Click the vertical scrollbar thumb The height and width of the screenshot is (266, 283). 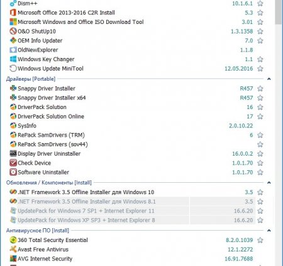click(279, 12)
